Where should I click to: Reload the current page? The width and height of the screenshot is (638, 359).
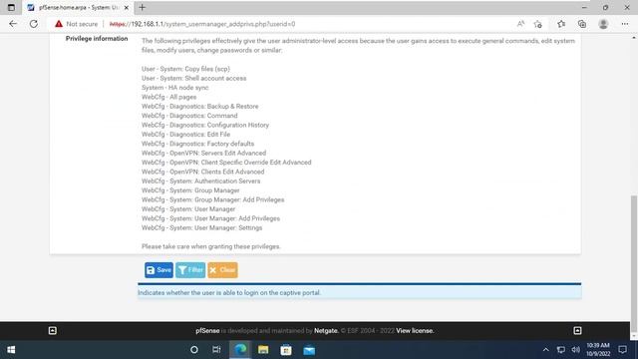click(x=33, y=24)
